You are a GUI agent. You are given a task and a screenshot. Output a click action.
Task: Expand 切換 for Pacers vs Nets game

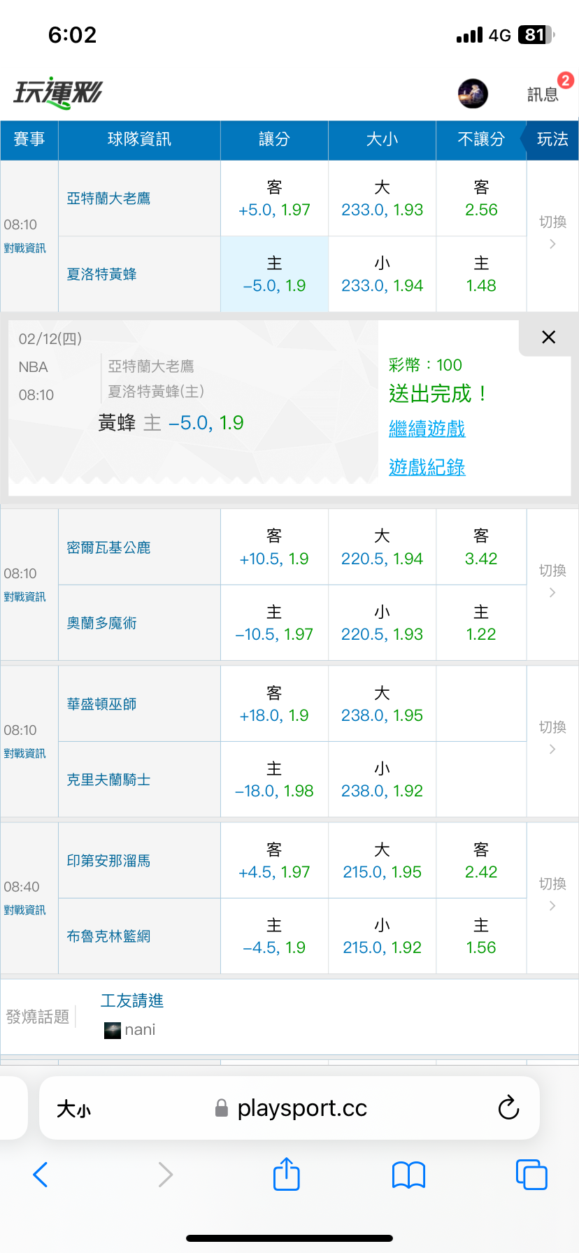(552, 894)
